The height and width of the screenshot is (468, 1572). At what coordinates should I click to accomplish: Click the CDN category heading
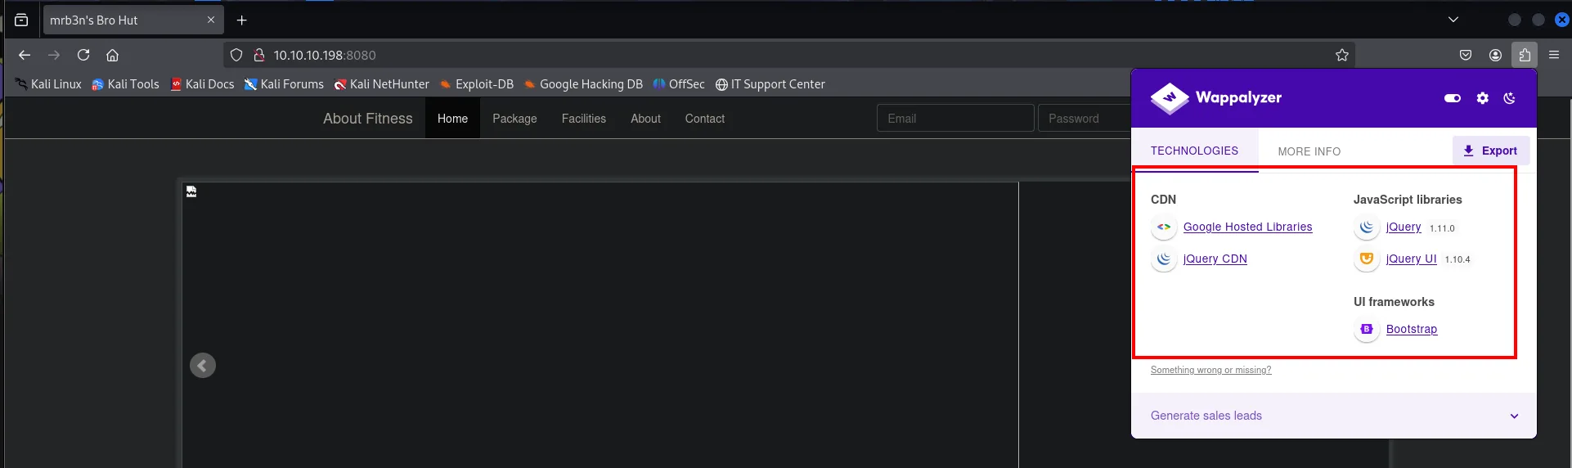[x=1163, y=200]
